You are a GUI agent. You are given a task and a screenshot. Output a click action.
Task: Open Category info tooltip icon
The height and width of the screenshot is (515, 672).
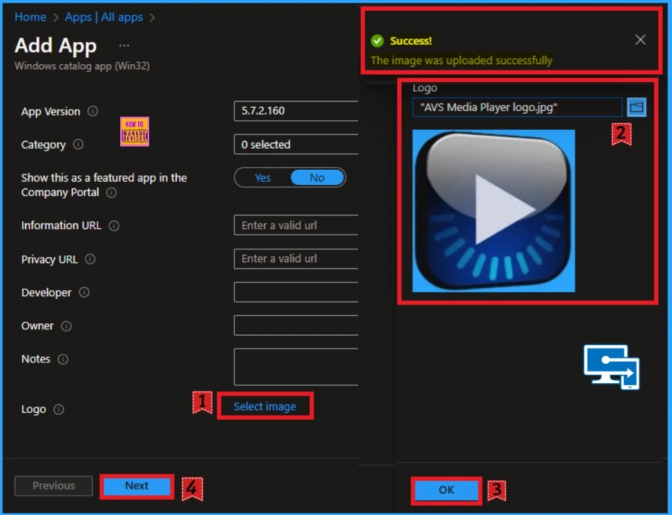78,144
